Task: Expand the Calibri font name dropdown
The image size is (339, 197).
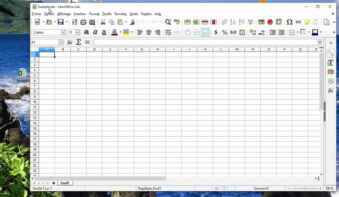Action: click(63, 32)
